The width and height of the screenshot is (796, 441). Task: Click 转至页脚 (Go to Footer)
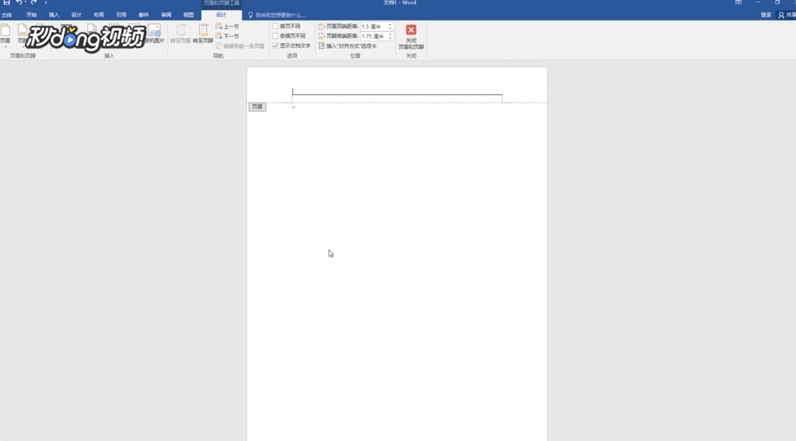click(203, 34)
